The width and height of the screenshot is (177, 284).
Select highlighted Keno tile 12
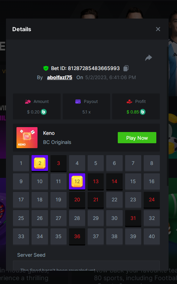77,181
